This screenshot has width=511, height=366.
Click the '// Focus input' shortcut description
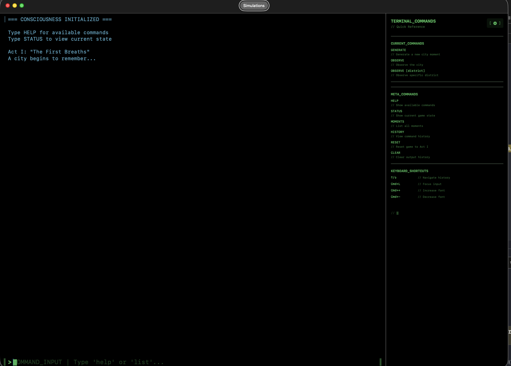click(430, 184)
